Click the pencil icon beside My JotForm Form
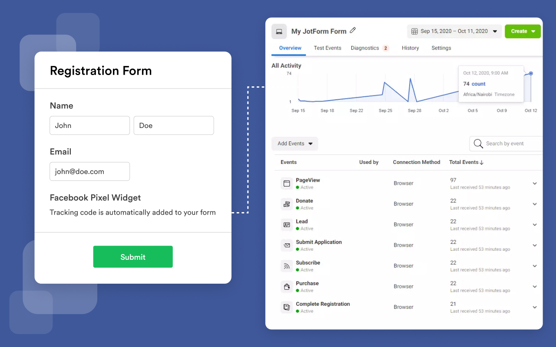 point(352,31)
